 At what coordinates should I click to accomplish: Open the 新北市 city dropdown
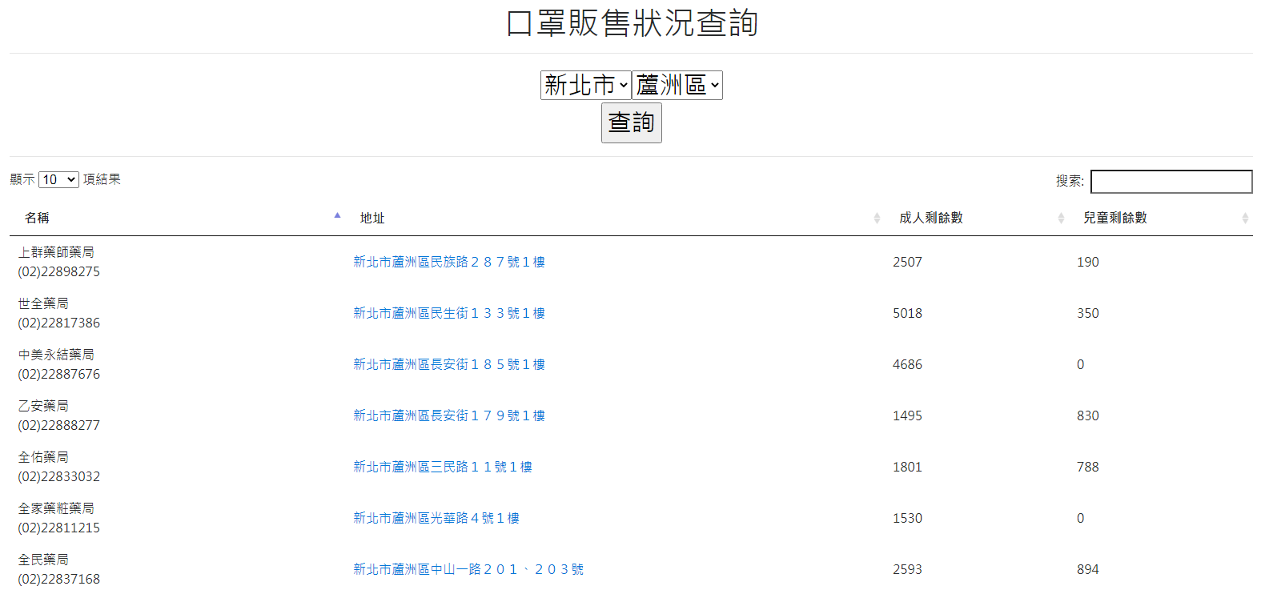pos(585,85)
